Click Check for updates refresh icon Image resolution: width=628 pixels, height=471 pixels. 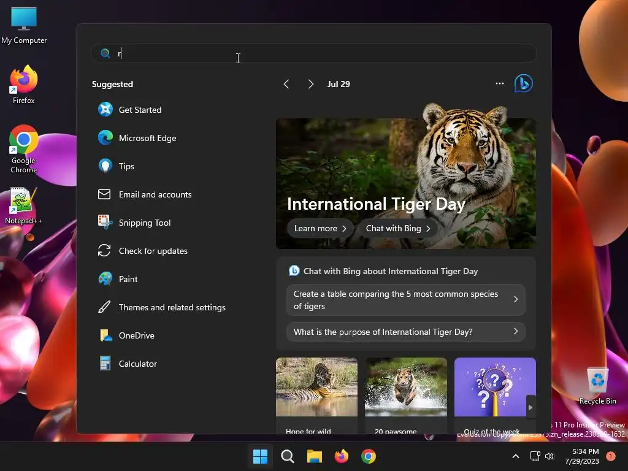(104, 251)
